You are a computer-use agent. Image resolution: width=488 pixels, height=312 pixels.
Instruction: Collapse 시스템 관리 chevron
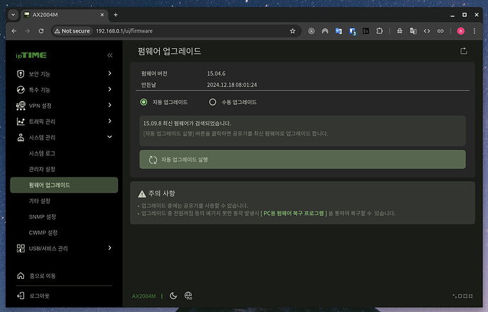coord(110,137)
